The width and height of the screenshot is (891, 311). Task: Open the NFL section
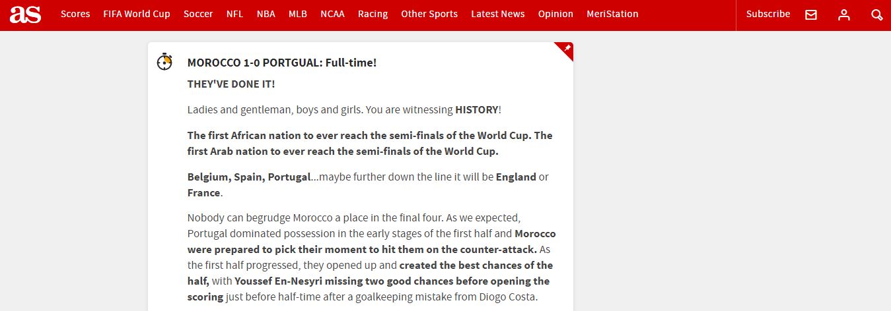[234, 14]
